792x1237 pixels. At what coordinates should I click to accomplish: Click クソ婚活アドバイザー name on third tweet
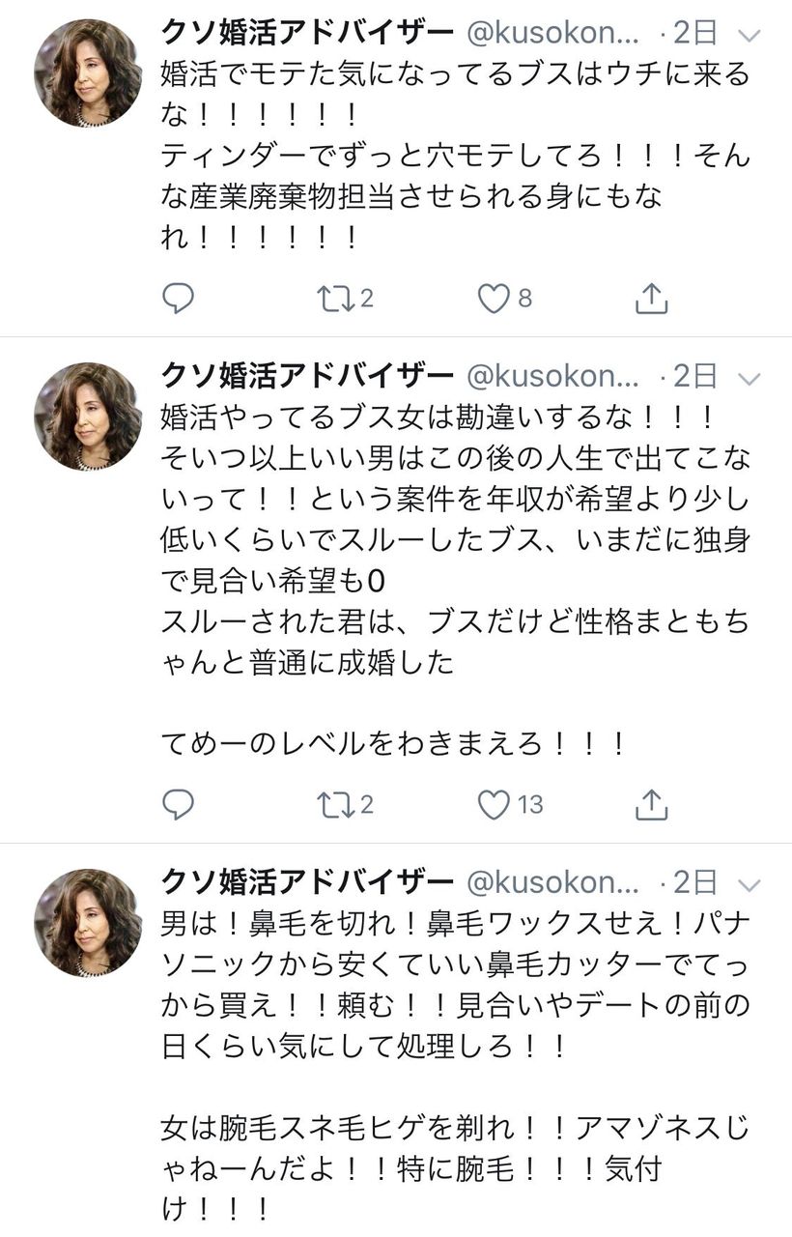click(x=307, y=881)
